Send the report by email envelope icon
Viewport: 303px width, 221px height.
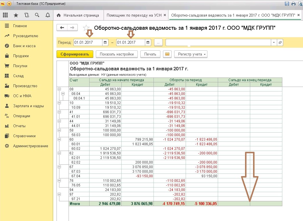[167, 54]
